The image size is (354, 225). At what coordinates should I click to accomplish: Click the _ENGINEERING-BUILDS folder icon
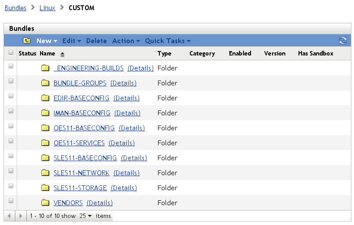click(45, 68)
